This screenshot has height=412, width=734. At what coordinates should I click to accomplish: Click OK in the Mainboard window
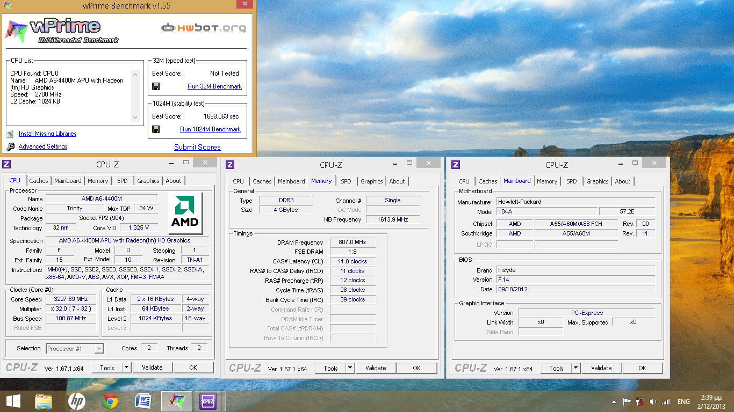(x=642, y=368)
